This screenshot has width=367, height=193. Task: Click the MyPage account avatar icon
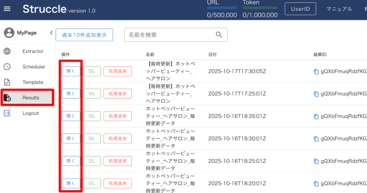coord(9,33)
